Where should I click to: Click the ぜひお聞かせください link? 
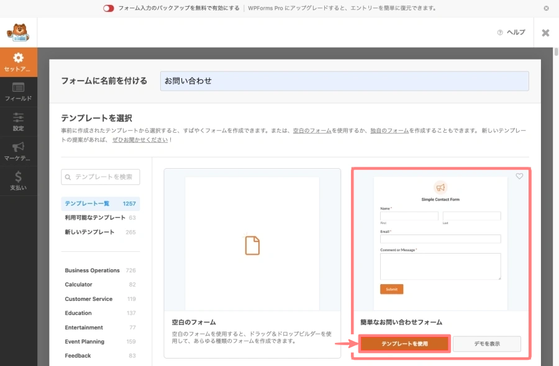click(x=140, y=140)
